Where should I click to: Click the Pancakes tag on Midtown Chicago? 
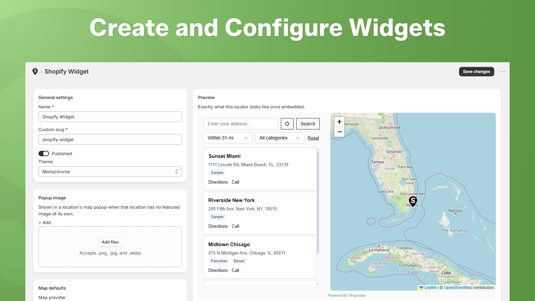click(x=219, y=261)
